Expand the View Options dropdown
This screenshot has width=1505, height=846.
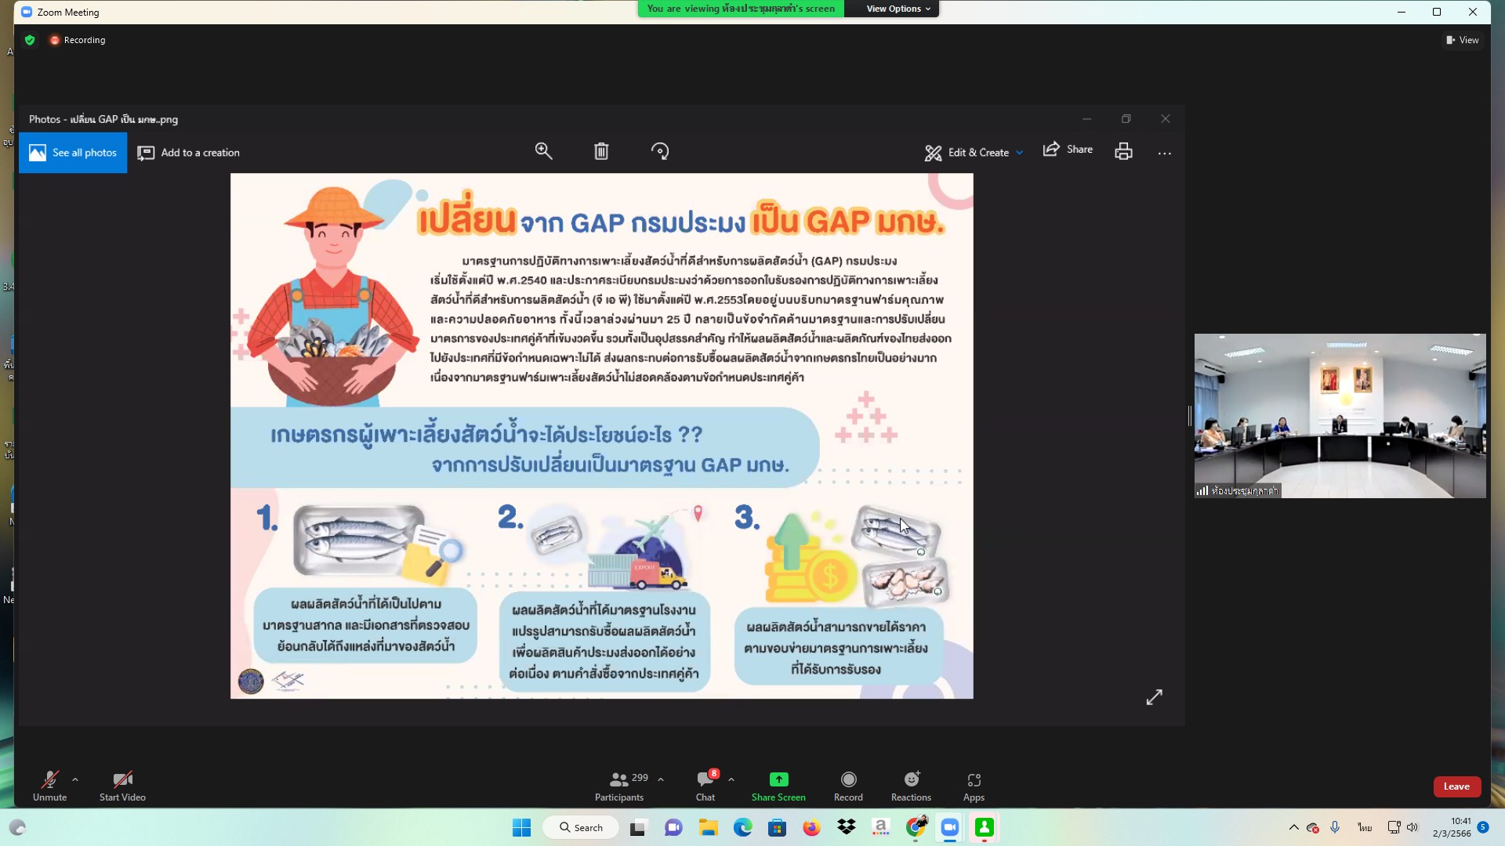pos(898,9)
